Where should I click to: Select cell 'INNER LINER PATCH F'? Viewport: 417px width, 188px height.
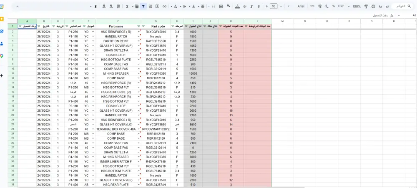click(x=118, y=161)
